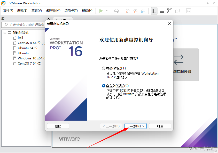
Task: Open the power options dropdown arrow
Action: tap(107, 11)
